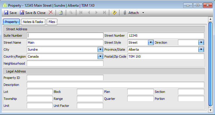Click the yellow diamond directions icon

[114, 13]
